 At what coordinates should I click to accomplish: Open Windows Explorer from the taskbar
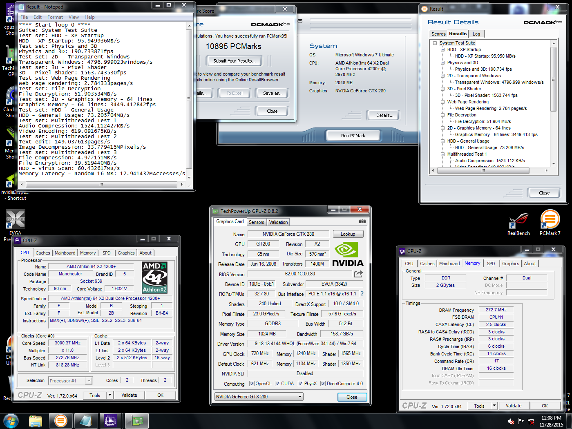36,421
